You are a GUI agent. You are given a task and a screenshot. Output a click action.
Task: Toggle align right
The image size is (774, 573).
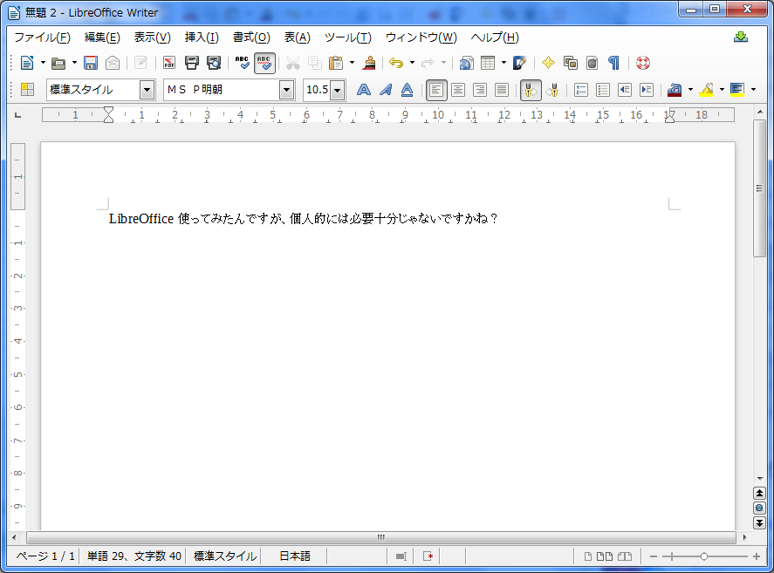click(x=480, y=89)
